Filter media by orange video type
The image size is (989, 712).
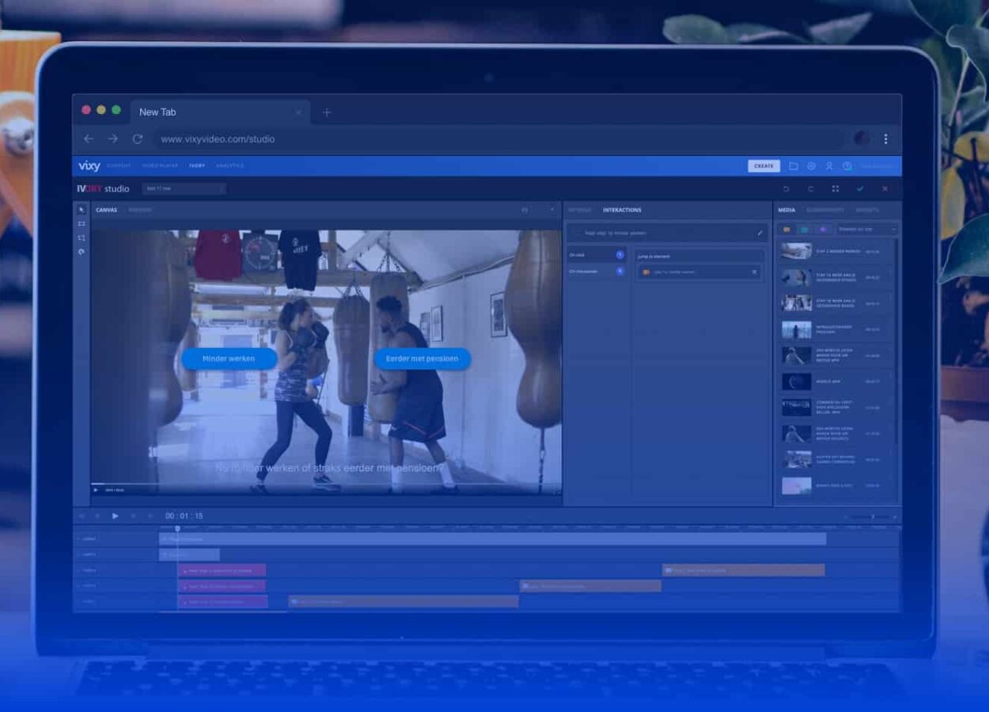[x=786, y=229]
